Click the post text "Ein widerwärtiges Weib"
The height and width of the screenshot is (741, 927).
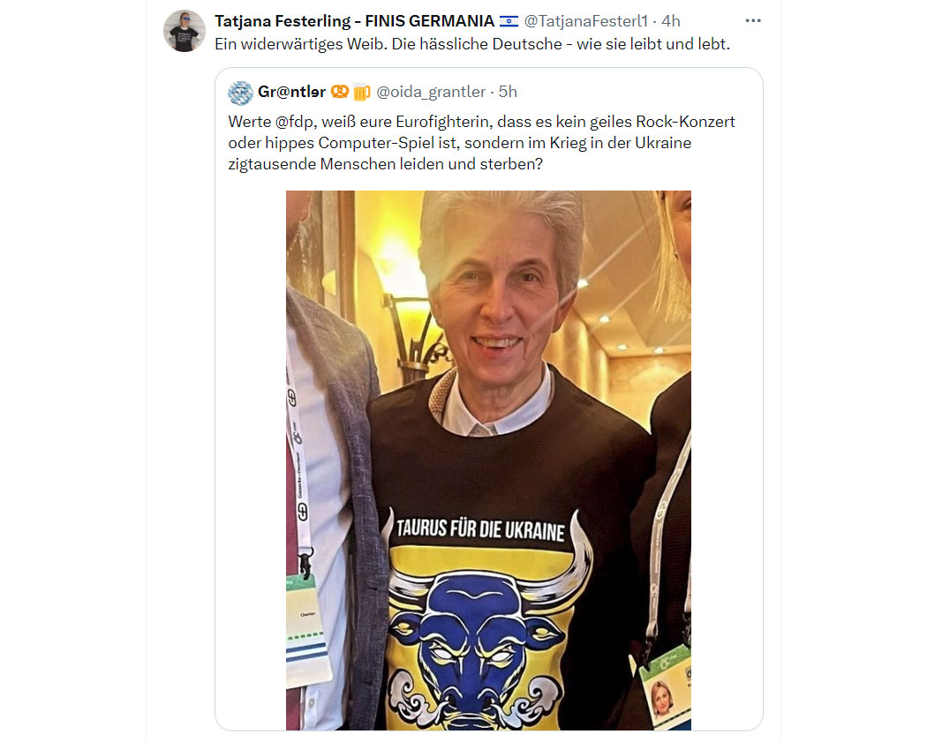[x=301, y=44]
